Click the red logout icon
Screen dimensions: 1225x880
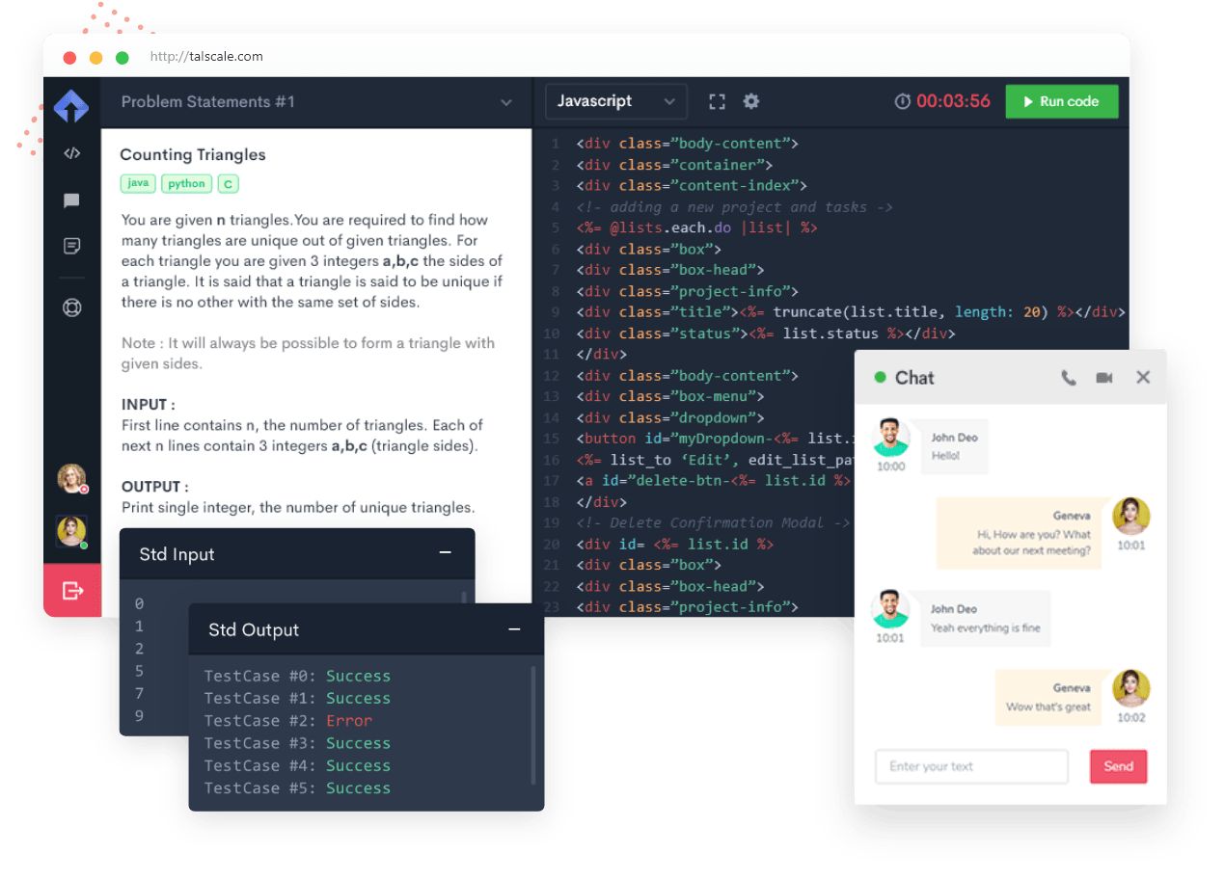tap(72, 591)
